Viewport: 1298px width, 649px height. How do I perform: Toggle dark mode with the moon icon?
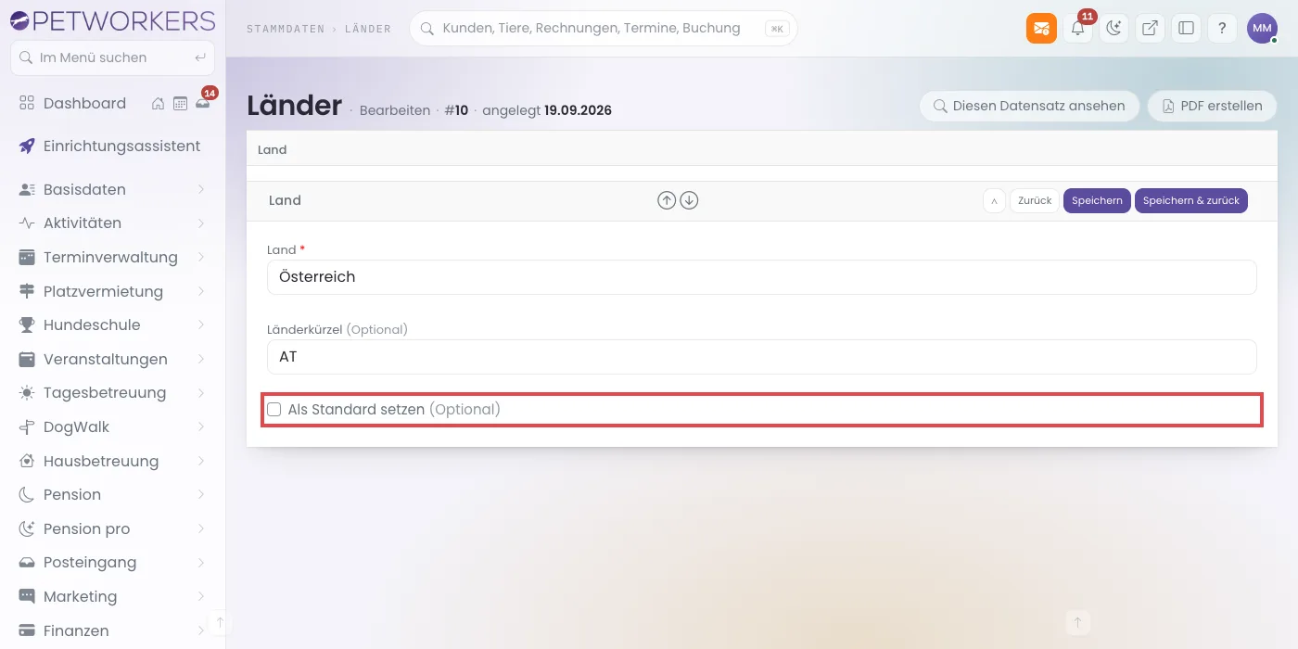pyautogui.click(x=1113, y=28)
